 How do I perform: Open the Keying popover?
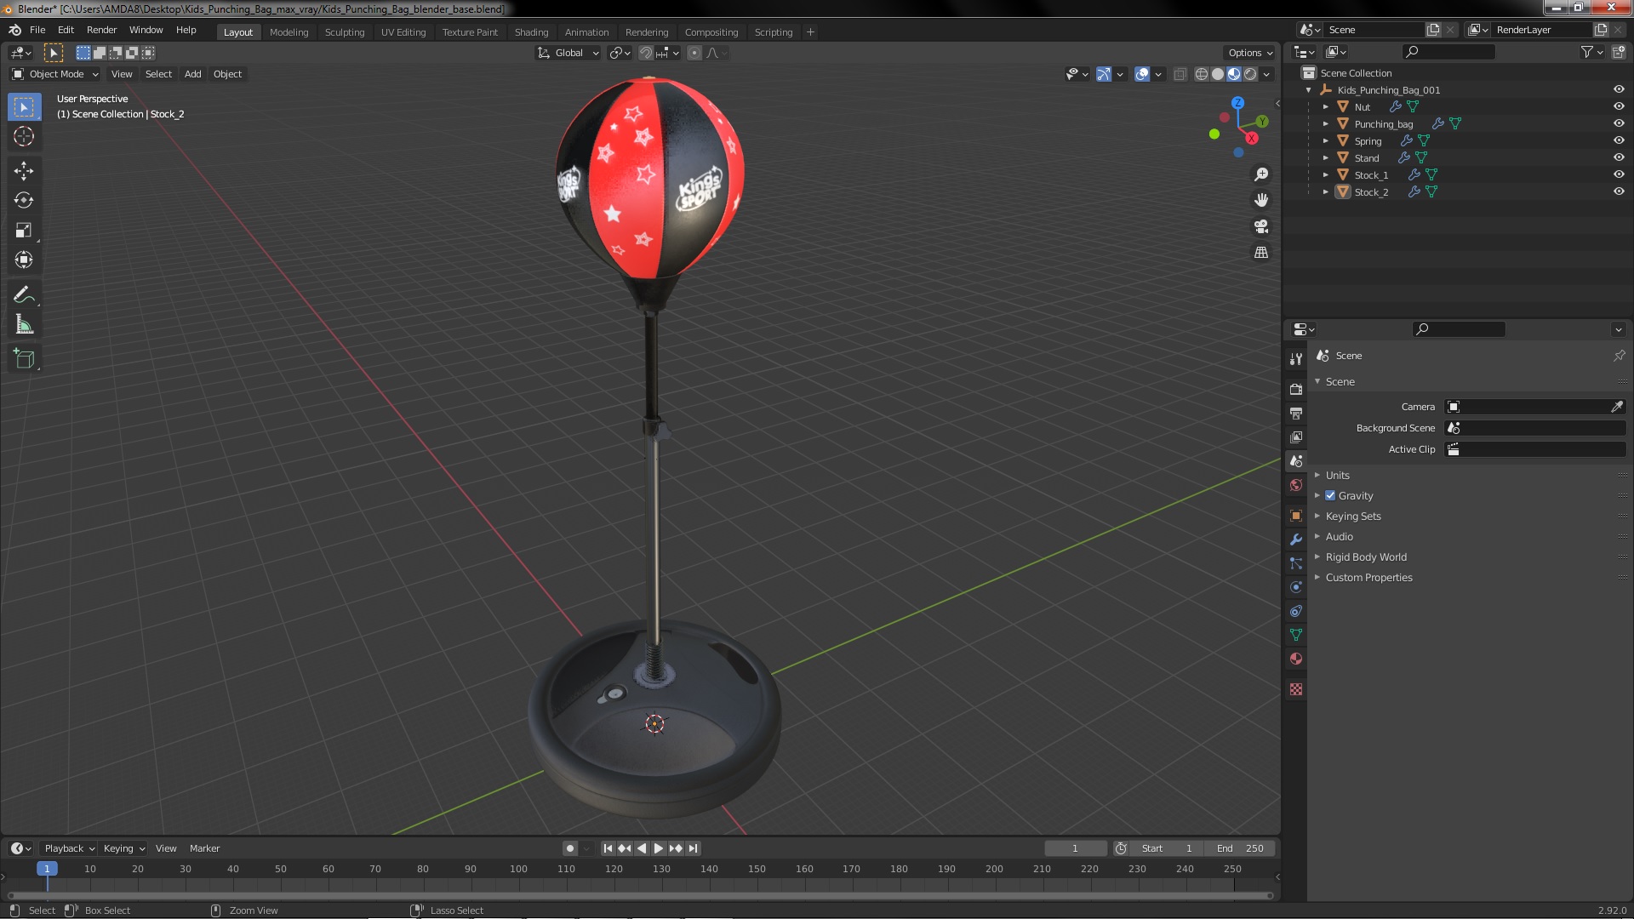click(x=123, y=848)
